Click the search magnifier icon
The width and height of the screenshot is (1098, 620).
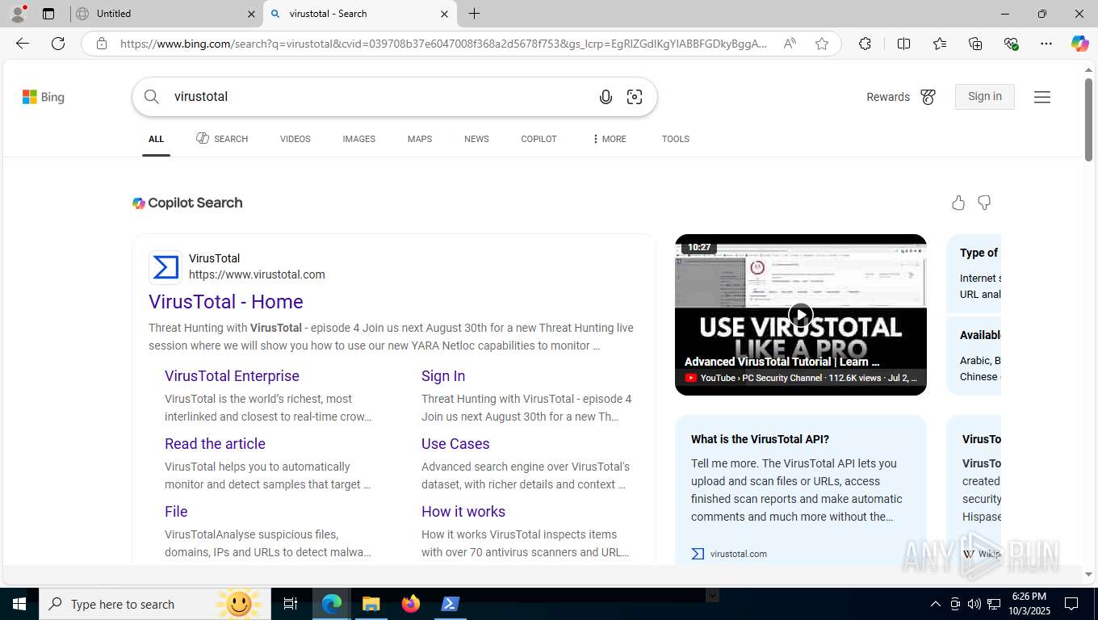pos(152,97)
